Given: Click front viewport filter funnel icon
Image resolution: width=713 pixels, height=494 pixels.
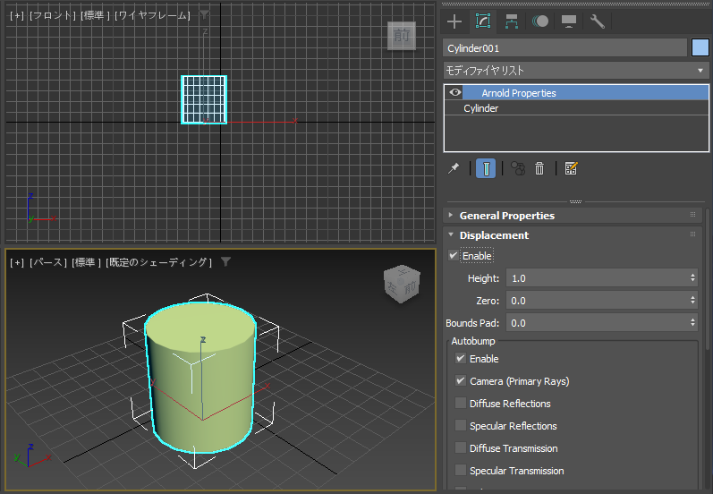Looking at the screenshot, I should click(x=205, y=15).
